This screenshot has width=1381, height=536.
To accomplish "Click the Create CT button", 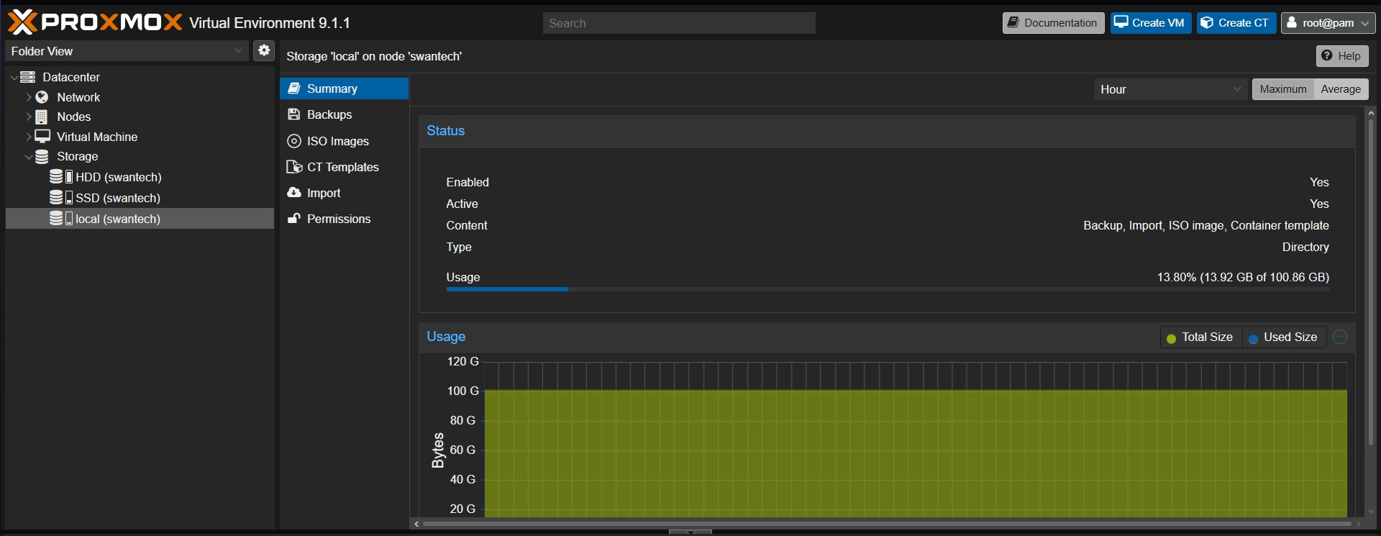I will click(1236, 23).
